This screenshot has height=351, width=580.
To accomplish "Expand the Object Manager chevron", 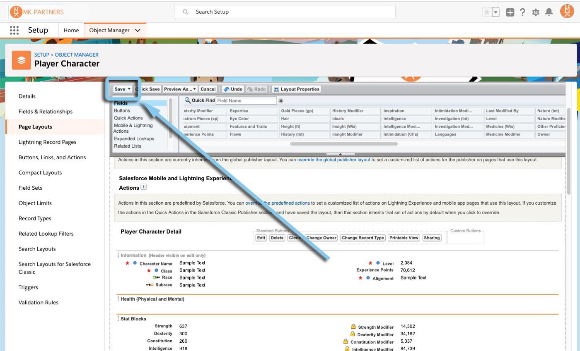I will pyautogui.click(x=137, y=30).
